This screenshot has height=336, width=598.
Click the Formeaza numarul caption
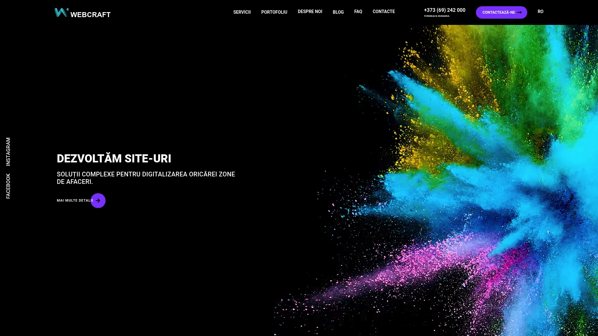pyautogui.click(x=437, y=16)
